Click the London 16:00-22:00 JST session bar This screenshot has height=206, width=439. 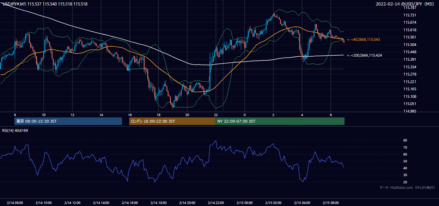[172, 121]
